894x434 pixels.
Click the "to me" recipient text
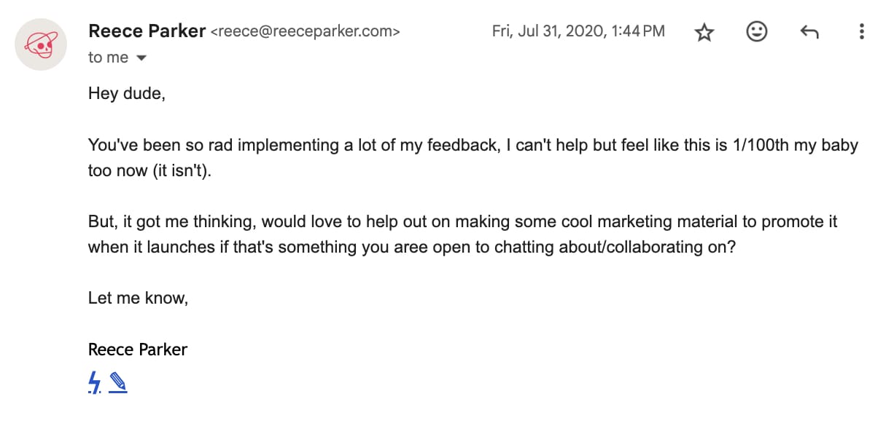[108, 58]
